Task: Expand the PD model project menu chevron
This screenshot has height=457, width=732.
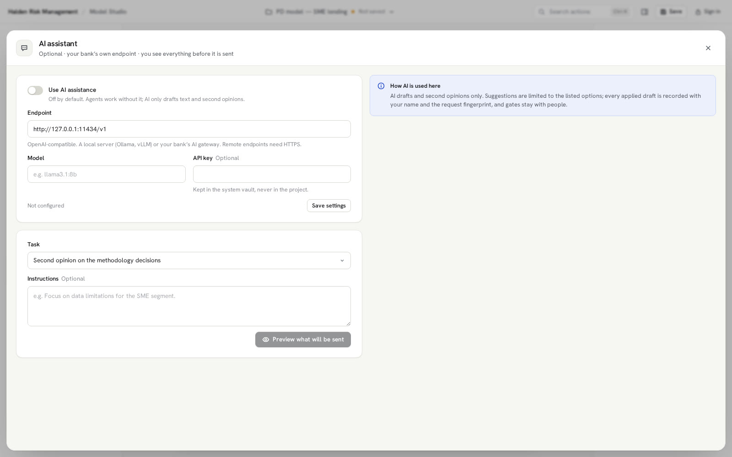Action: 392,12
